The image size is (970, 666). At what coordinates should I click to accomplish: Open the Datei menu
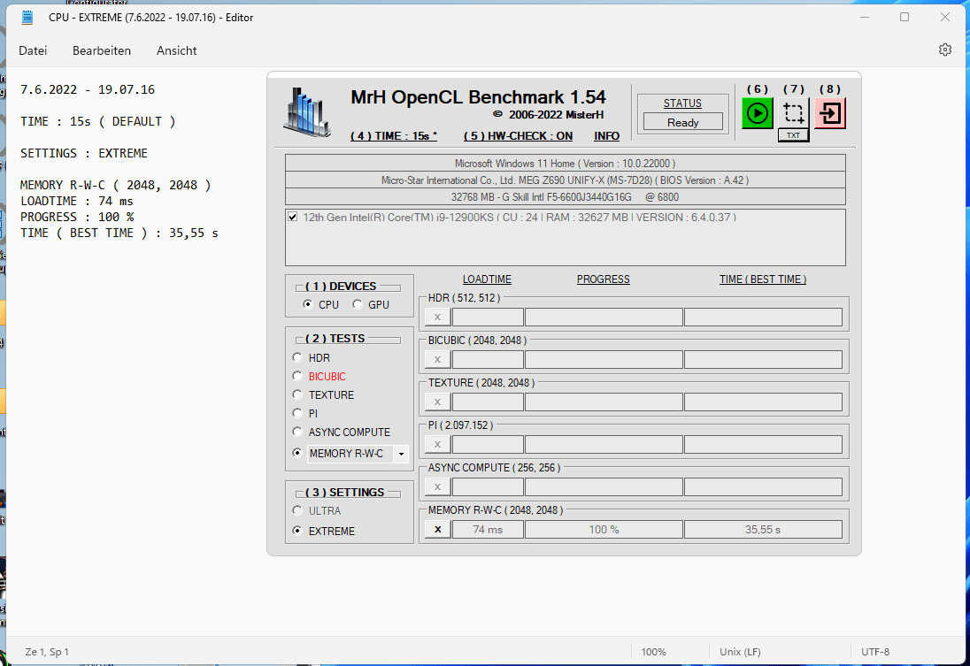point(33,50)
